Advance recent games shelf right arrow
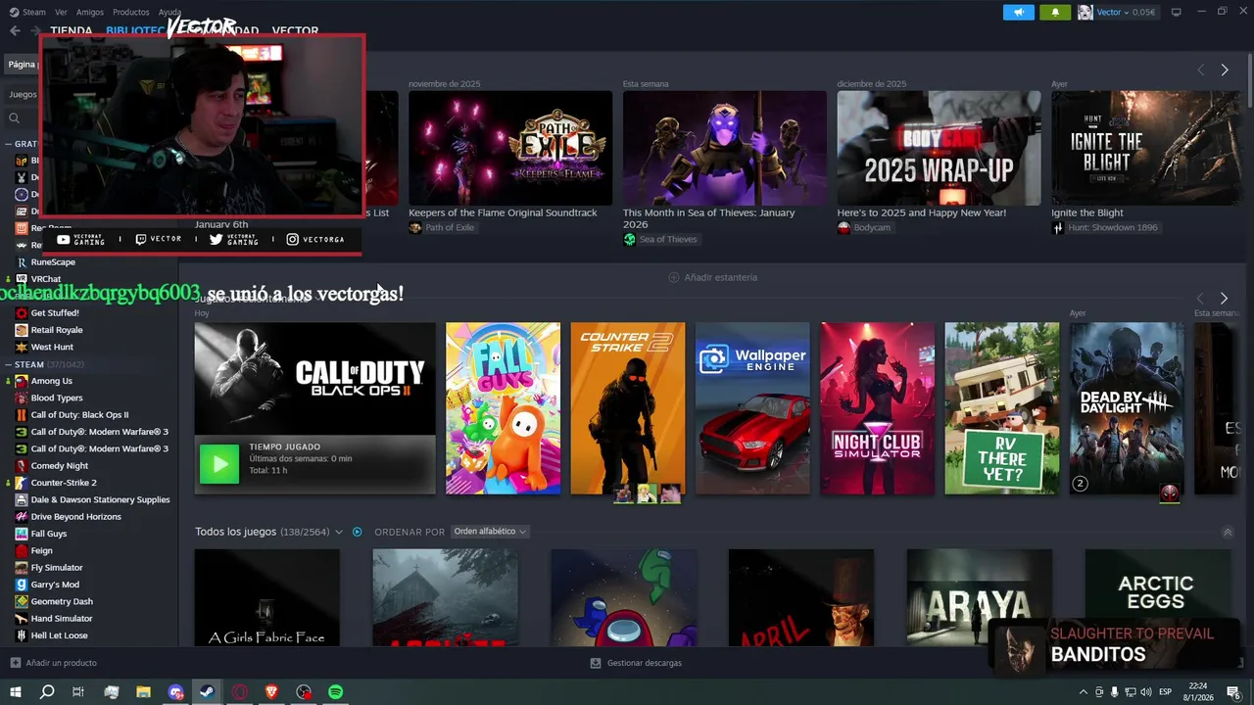The image size is (1254, 705). coord(1224,298)
